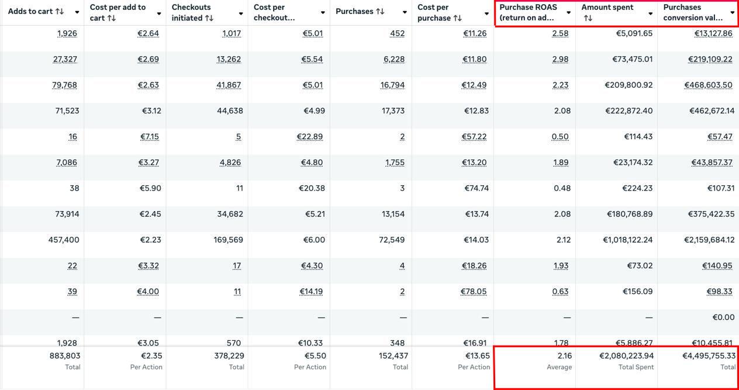
Task: Open the €14.19 cost per checkout link
Action: pyautogui.click(x=312, y=291)
